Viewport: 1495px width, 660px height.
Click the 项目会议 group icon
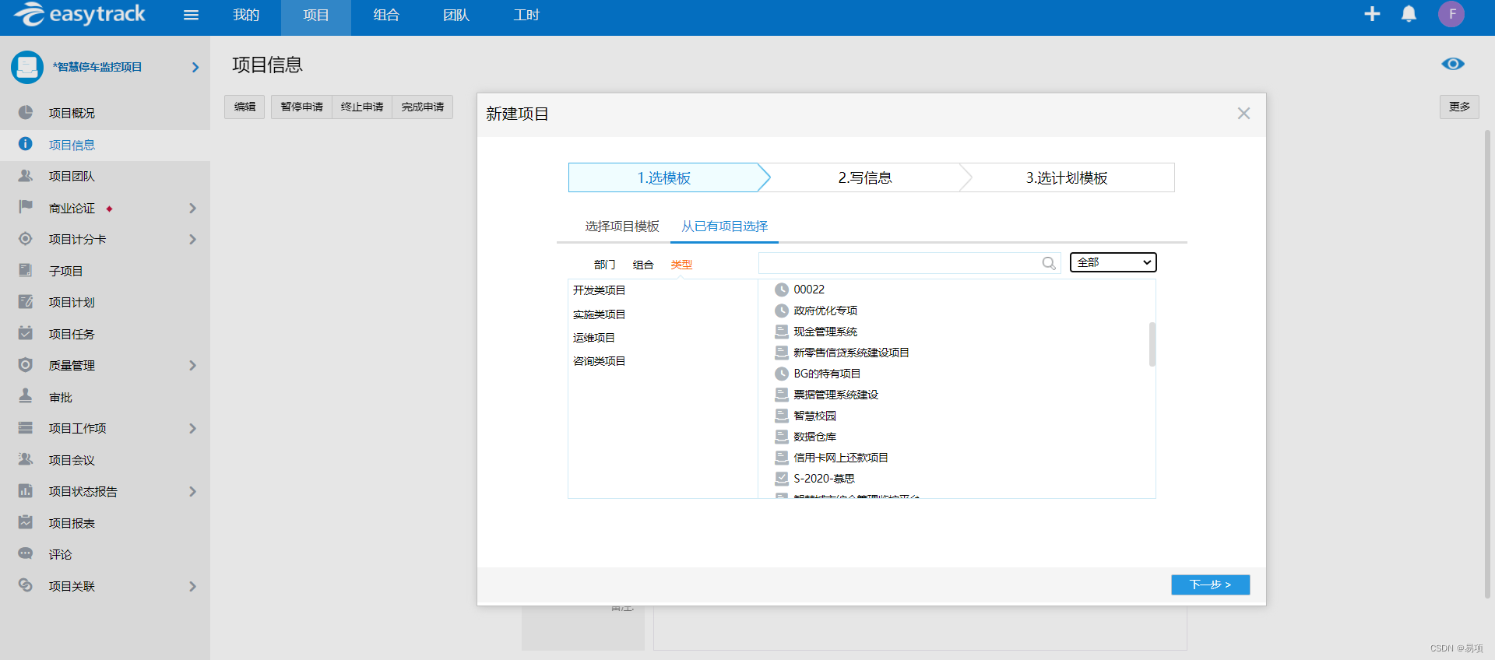[26, 459]
